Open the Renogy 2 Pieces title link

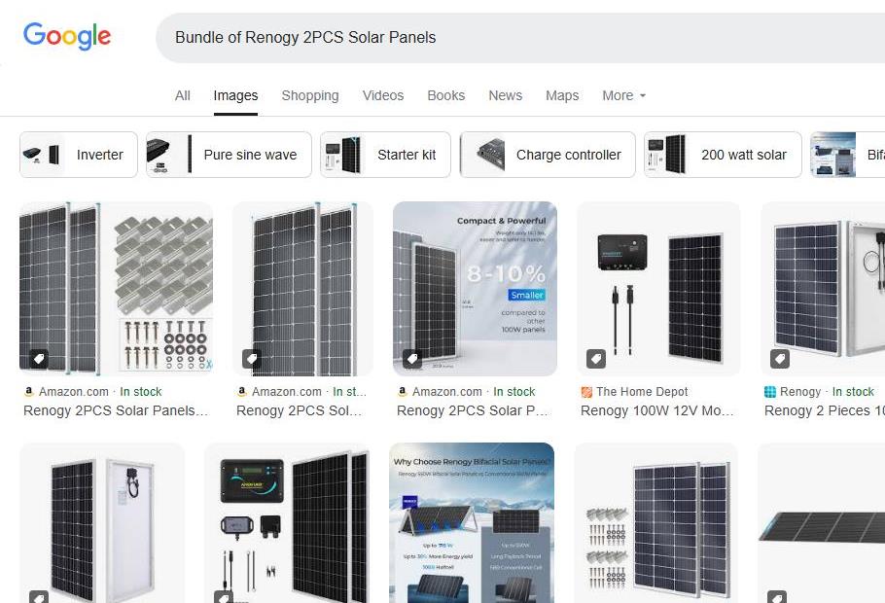pyautogui.click(x=825, y=410)
